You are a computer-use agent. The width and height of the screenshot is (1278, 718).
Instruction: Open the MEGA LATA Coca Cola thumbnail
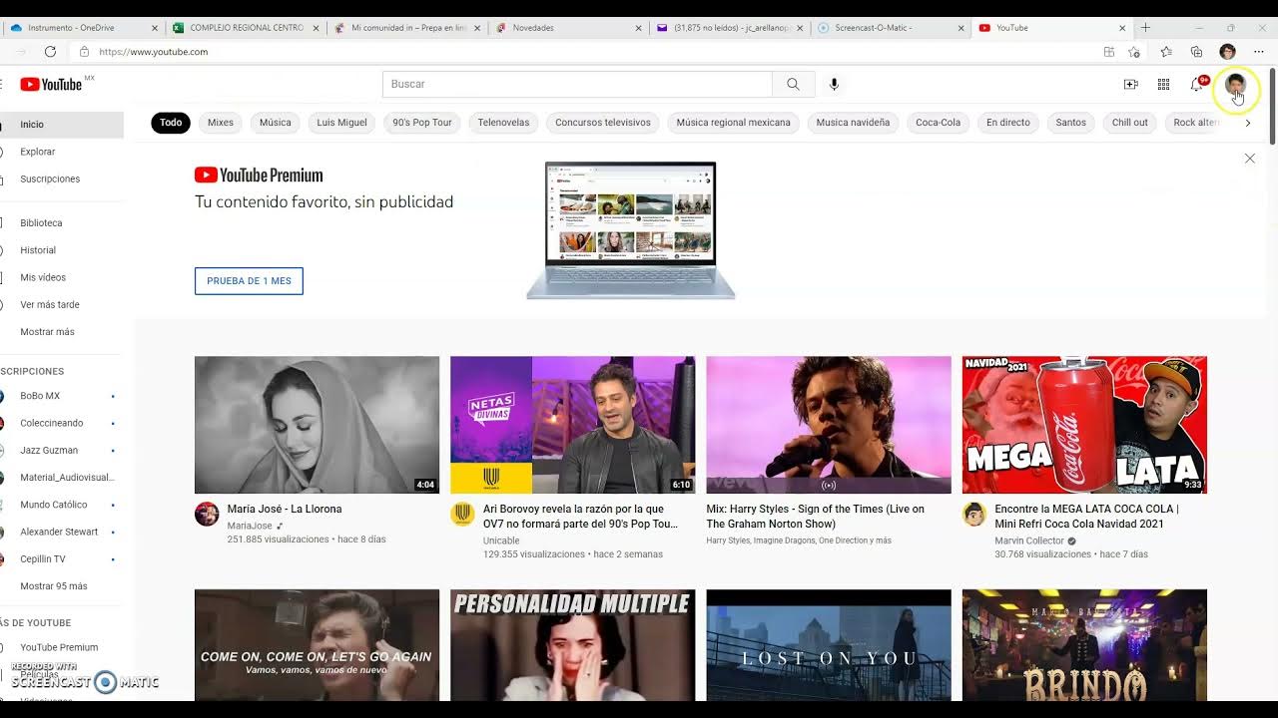click(1084, 425)
